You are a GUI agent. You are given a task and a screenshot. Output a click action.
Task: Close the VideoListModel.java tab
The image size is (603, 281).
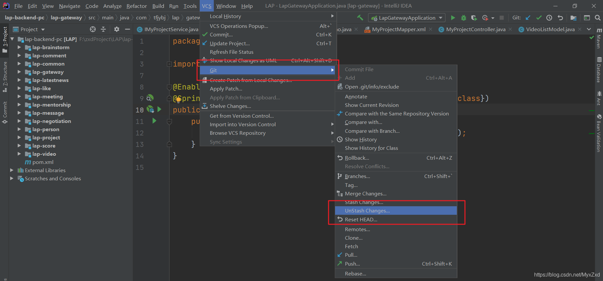(580, 29)
